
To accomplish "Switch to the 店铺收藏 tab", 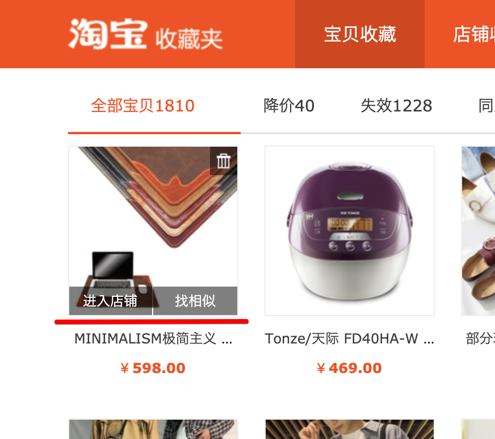I will click(473, 34).
